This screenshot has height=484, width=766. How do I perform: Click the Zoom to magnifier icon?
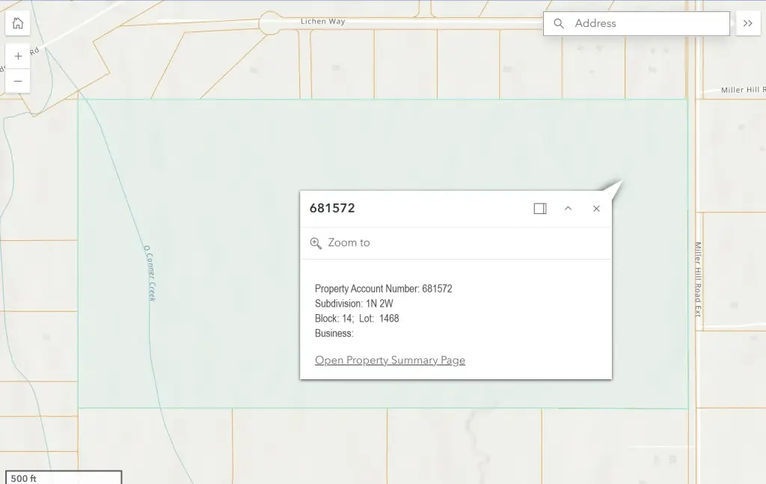(316, 242)
